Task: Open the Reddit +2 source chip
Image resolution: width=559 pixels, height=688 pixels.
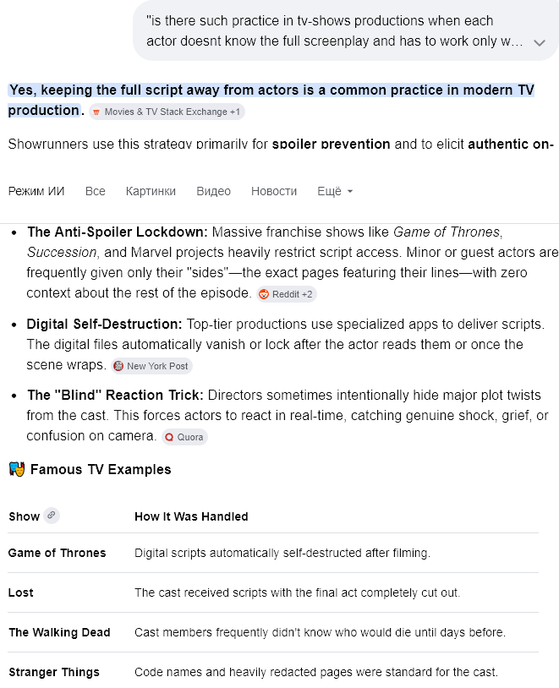Action: pyautogui.click(x=287, y=294)
